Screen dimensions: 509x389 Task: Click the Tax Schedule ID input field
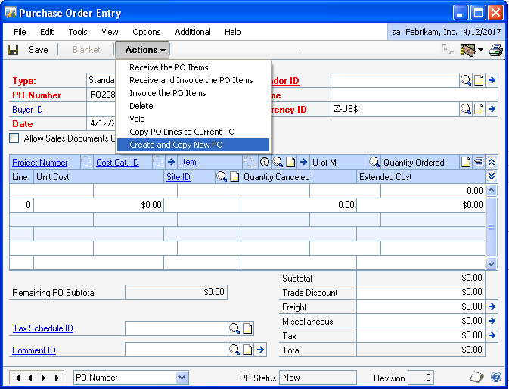tap(176, 328)
